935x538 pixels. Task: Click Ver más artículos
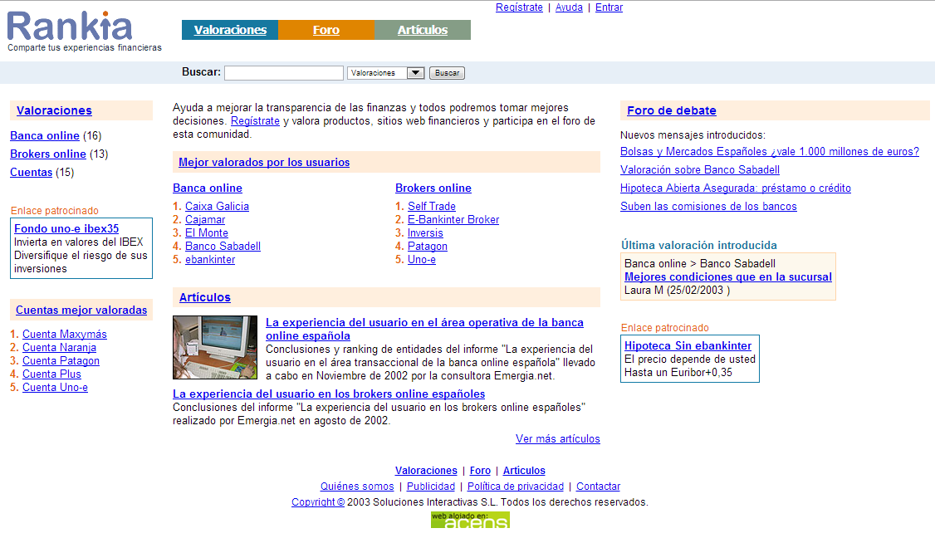coord(557,439)
